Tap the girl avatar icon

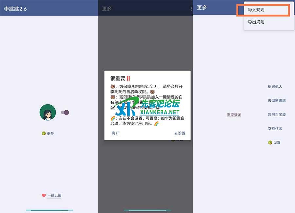pyautogui.click(x=48, y=113)
